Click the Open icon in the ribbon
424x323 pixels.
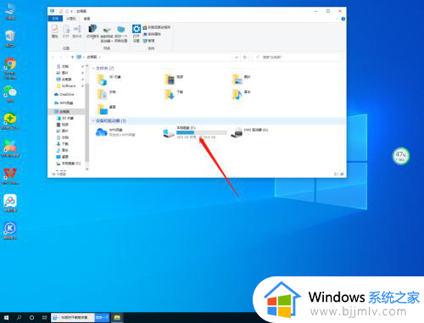[x=66, y=31]
